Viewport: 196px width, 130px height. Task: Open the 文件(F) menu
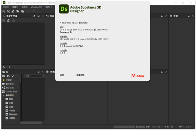pos(6,7)
